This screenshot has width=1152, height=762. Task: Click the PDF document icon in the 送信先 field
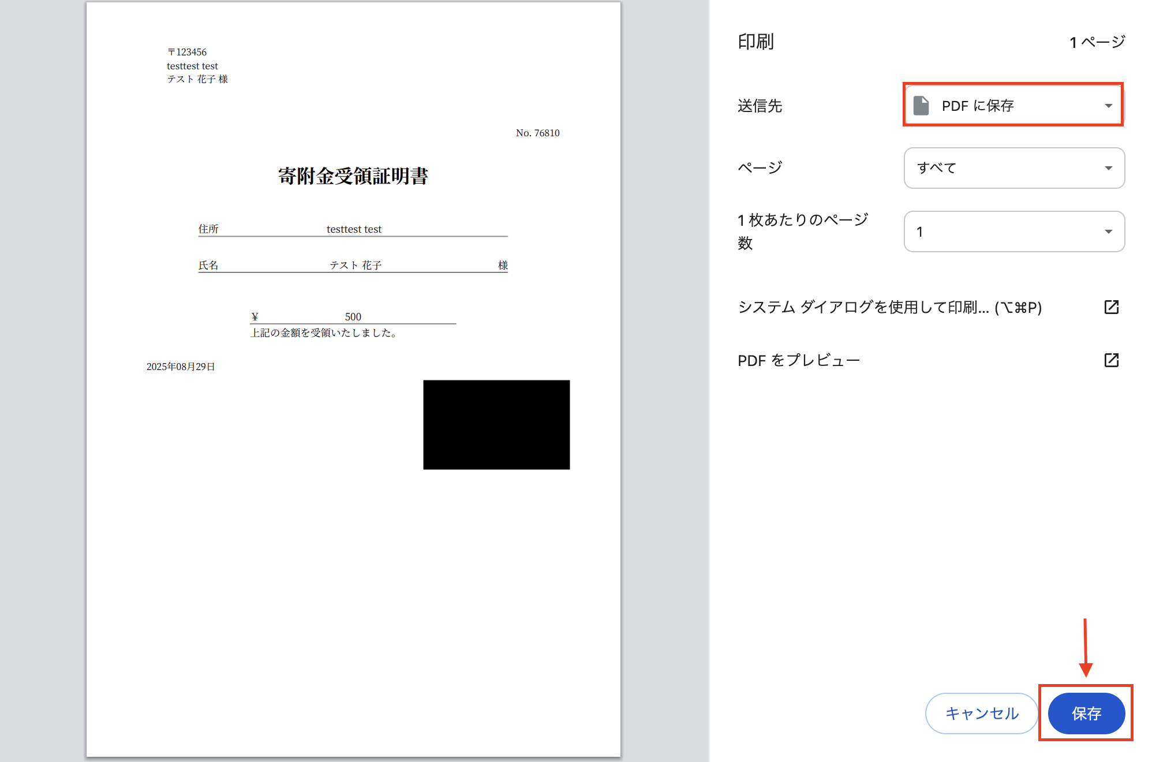click(x=922, y=105)
